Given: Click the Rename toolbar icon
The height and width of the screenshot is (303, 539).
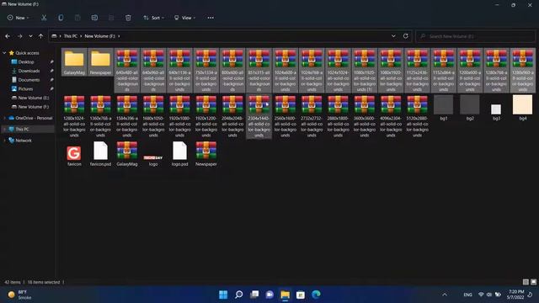Looking at the screenshot, I should tap(94, 18).
